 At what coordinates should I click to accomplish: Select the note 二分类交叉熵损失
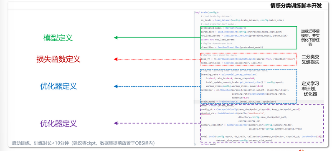pos(310,60)
